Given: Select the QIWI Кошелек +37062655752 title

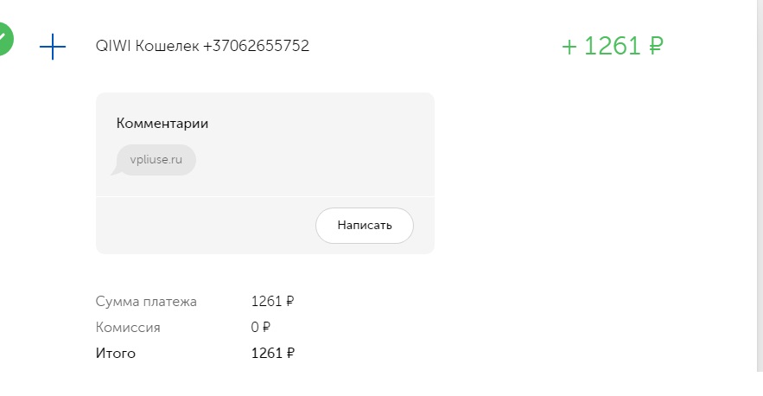Looking at the screenshot, I should tap(202, 46).
